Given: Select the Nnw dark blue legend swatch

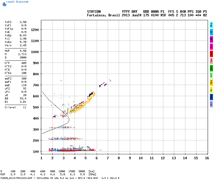Looking at the screenshot, I should (211, 97).
